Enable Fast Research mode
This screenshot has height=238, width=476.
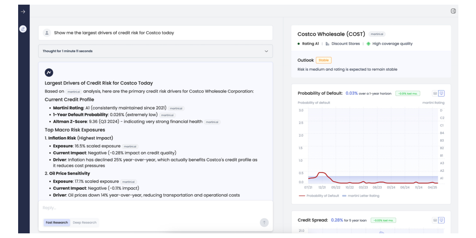(x=57, y=223)
